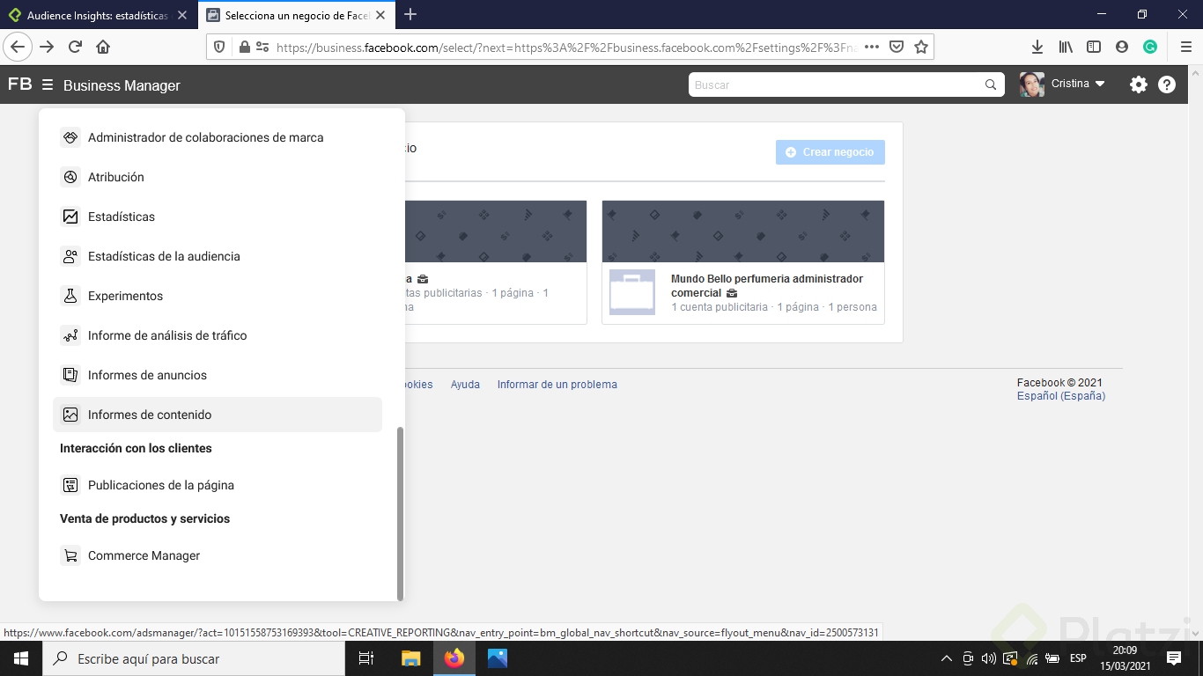
Task: Click the Crear negocio button
Action: click(830, 152)
